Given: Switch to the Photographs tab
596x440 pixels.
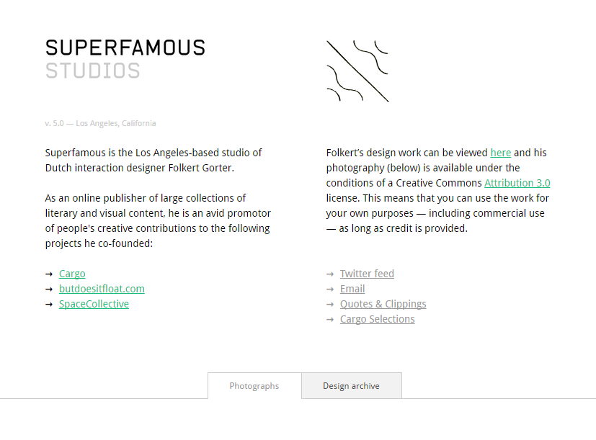Looking at the screenshot, I should (254, 385).
